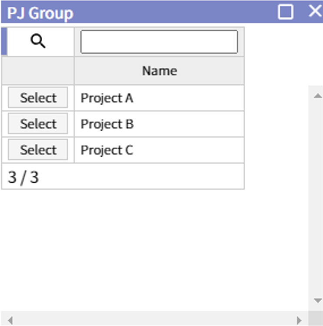Click the Name search input field
This screenshot has width=323, height=326.
pyautogui.click(x=159, y=42)
